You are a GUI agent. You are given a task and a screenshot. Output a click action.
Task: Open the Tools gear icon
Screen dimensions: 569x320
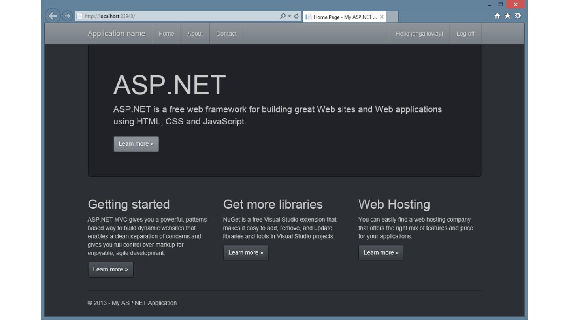point(518,16)
